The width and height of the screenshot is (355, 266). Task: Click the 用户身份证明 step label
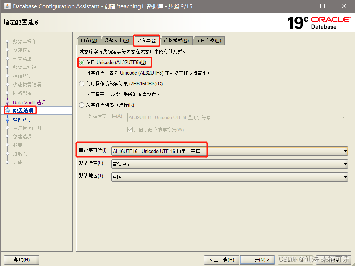click(x=27, y=128)
